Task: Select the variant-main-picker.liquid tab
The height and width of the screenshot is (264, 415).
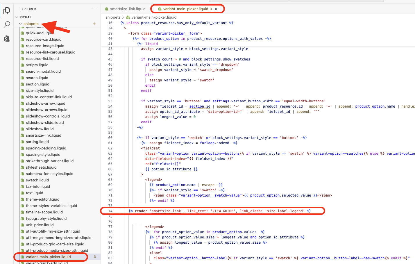Action: (185, 9)
